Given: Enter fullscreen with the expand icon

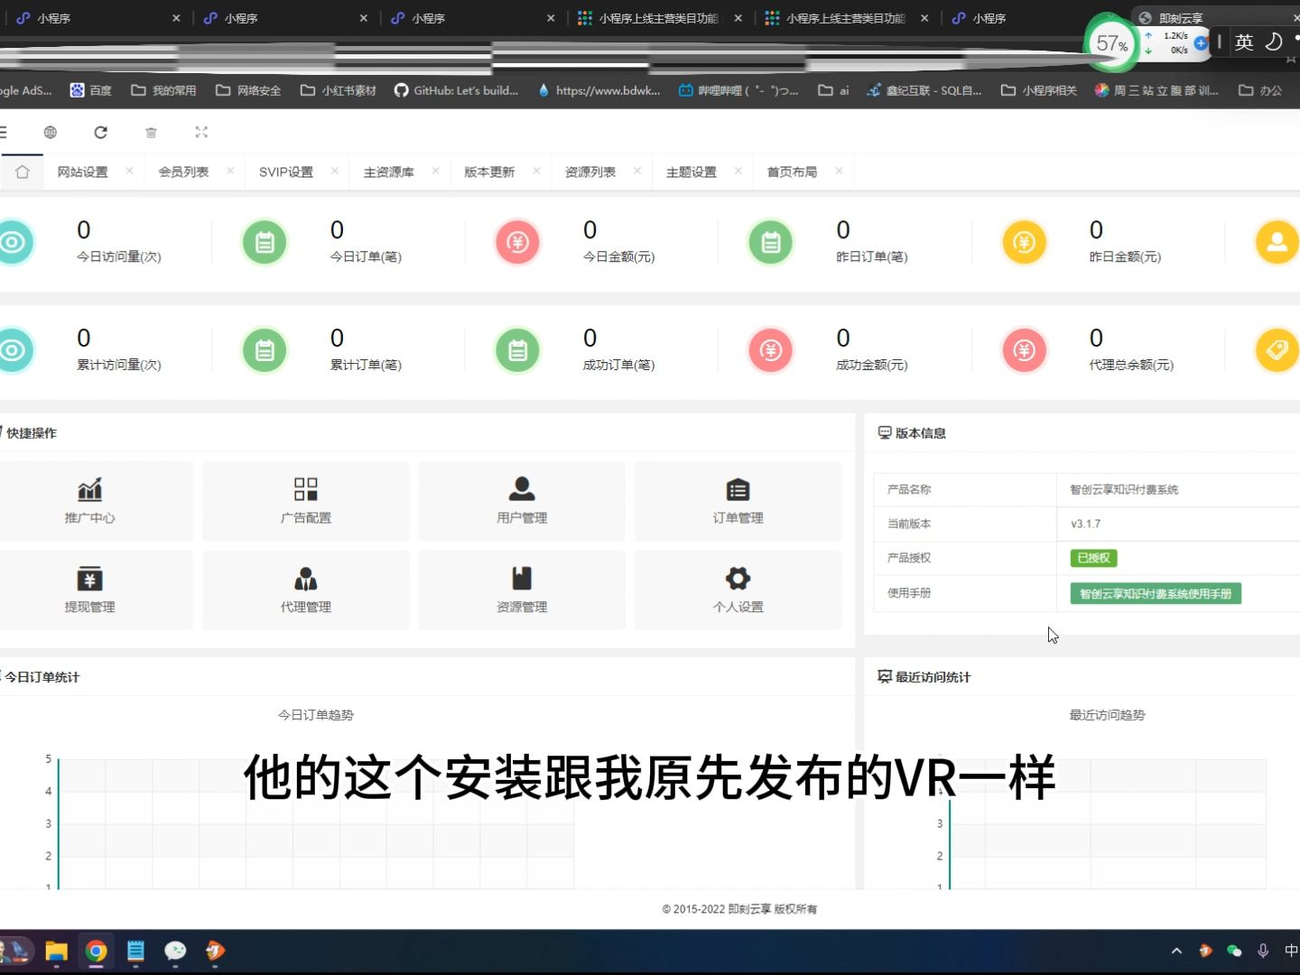Looking at the screenshot, I should point(201,132).
